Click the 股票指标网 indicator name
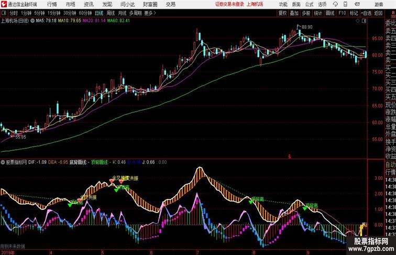 [16, 162]
